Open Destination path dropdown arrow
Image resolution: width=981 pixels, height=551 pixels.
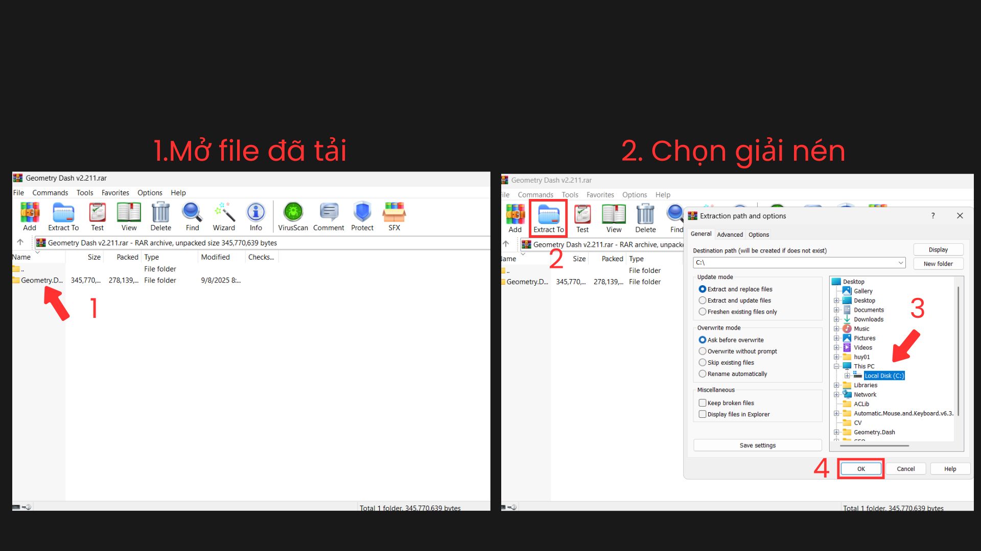tap(900, 262)
